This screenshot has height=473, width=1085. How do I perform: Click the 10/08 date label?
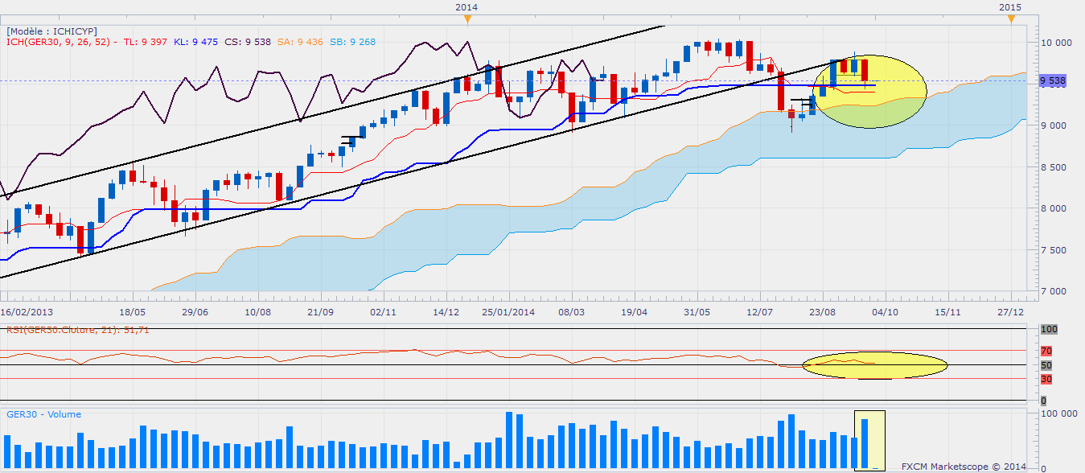coord(257,311)
